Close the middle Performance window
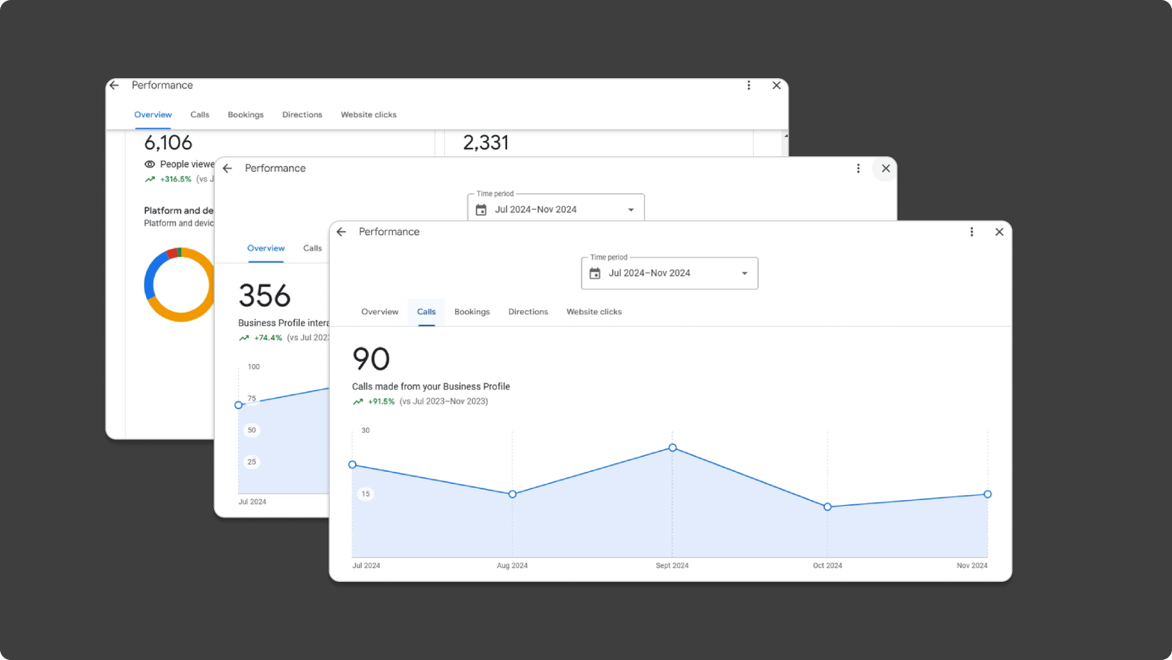The height and width of the screenshot is (660, 1172). [x=886, y=169]
